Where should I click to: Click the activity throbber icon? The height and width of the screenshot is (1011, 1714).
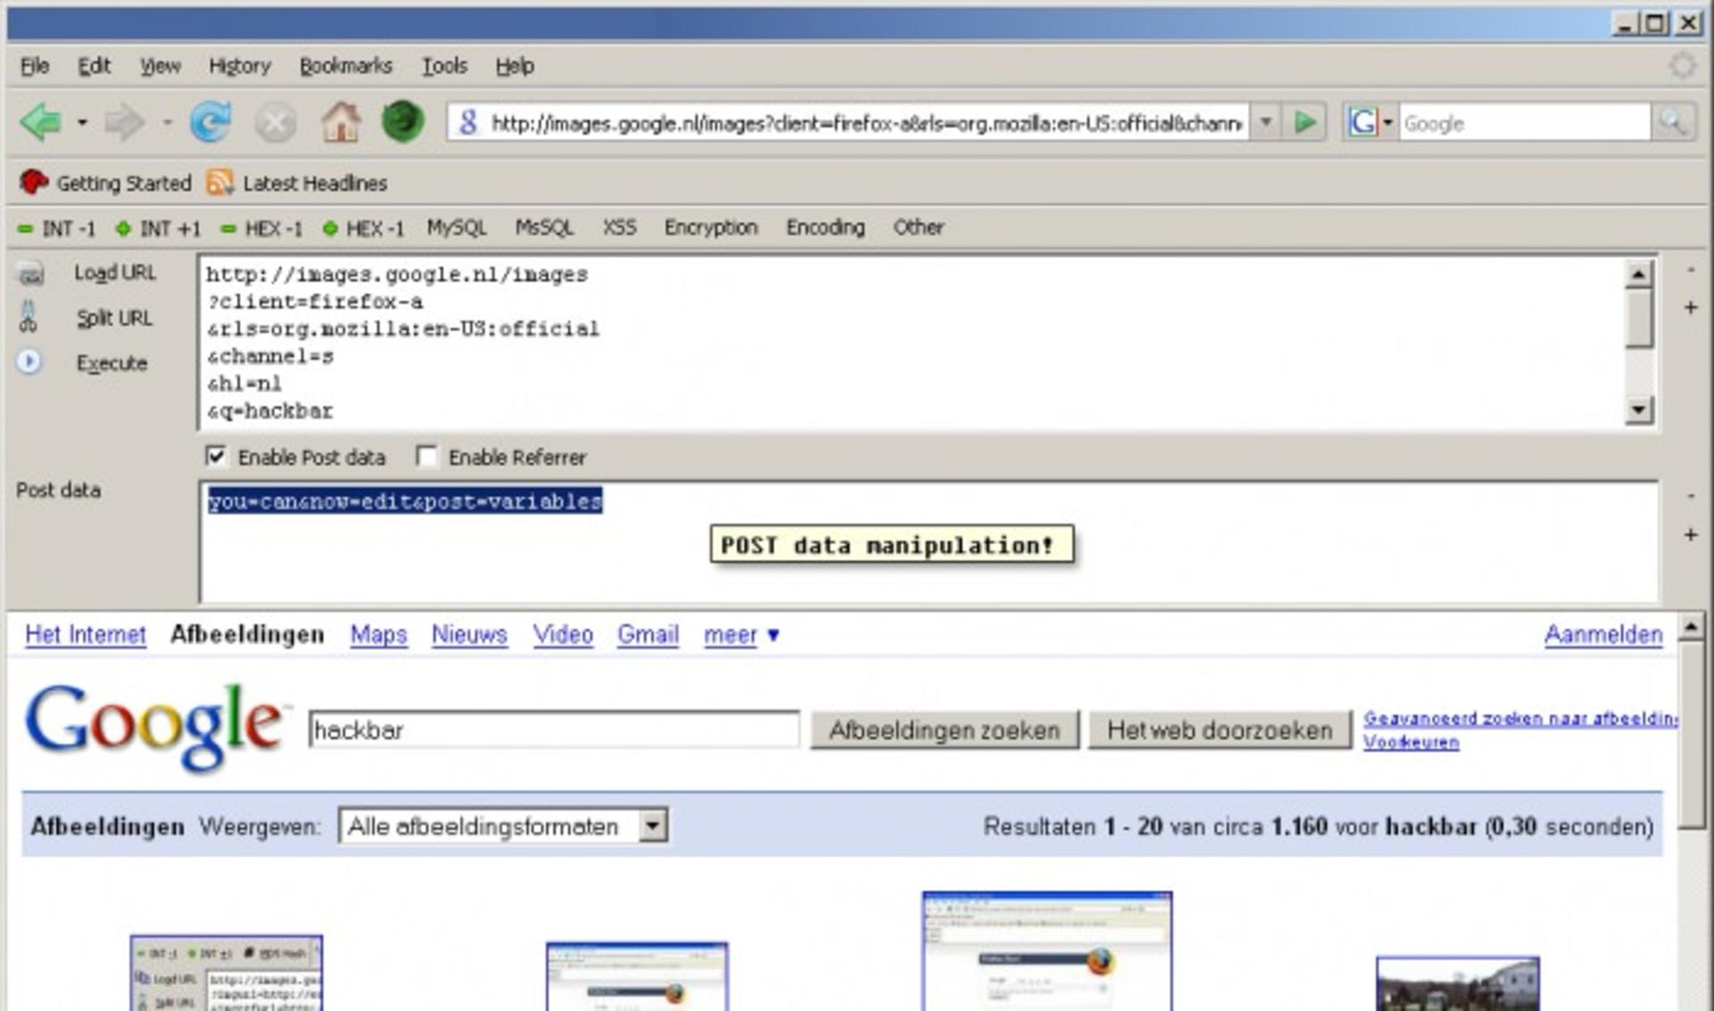point(1683,65)
